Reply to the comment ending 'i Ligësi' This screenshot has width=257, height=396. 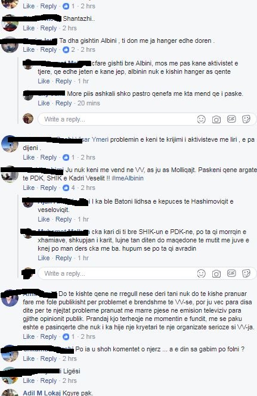click(48, 381)
